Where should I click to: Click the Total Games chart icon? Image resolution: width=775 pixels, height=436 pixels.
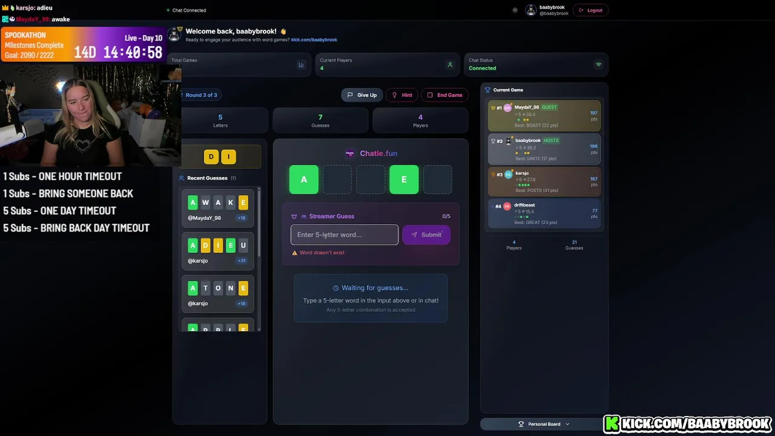(301, 65)
